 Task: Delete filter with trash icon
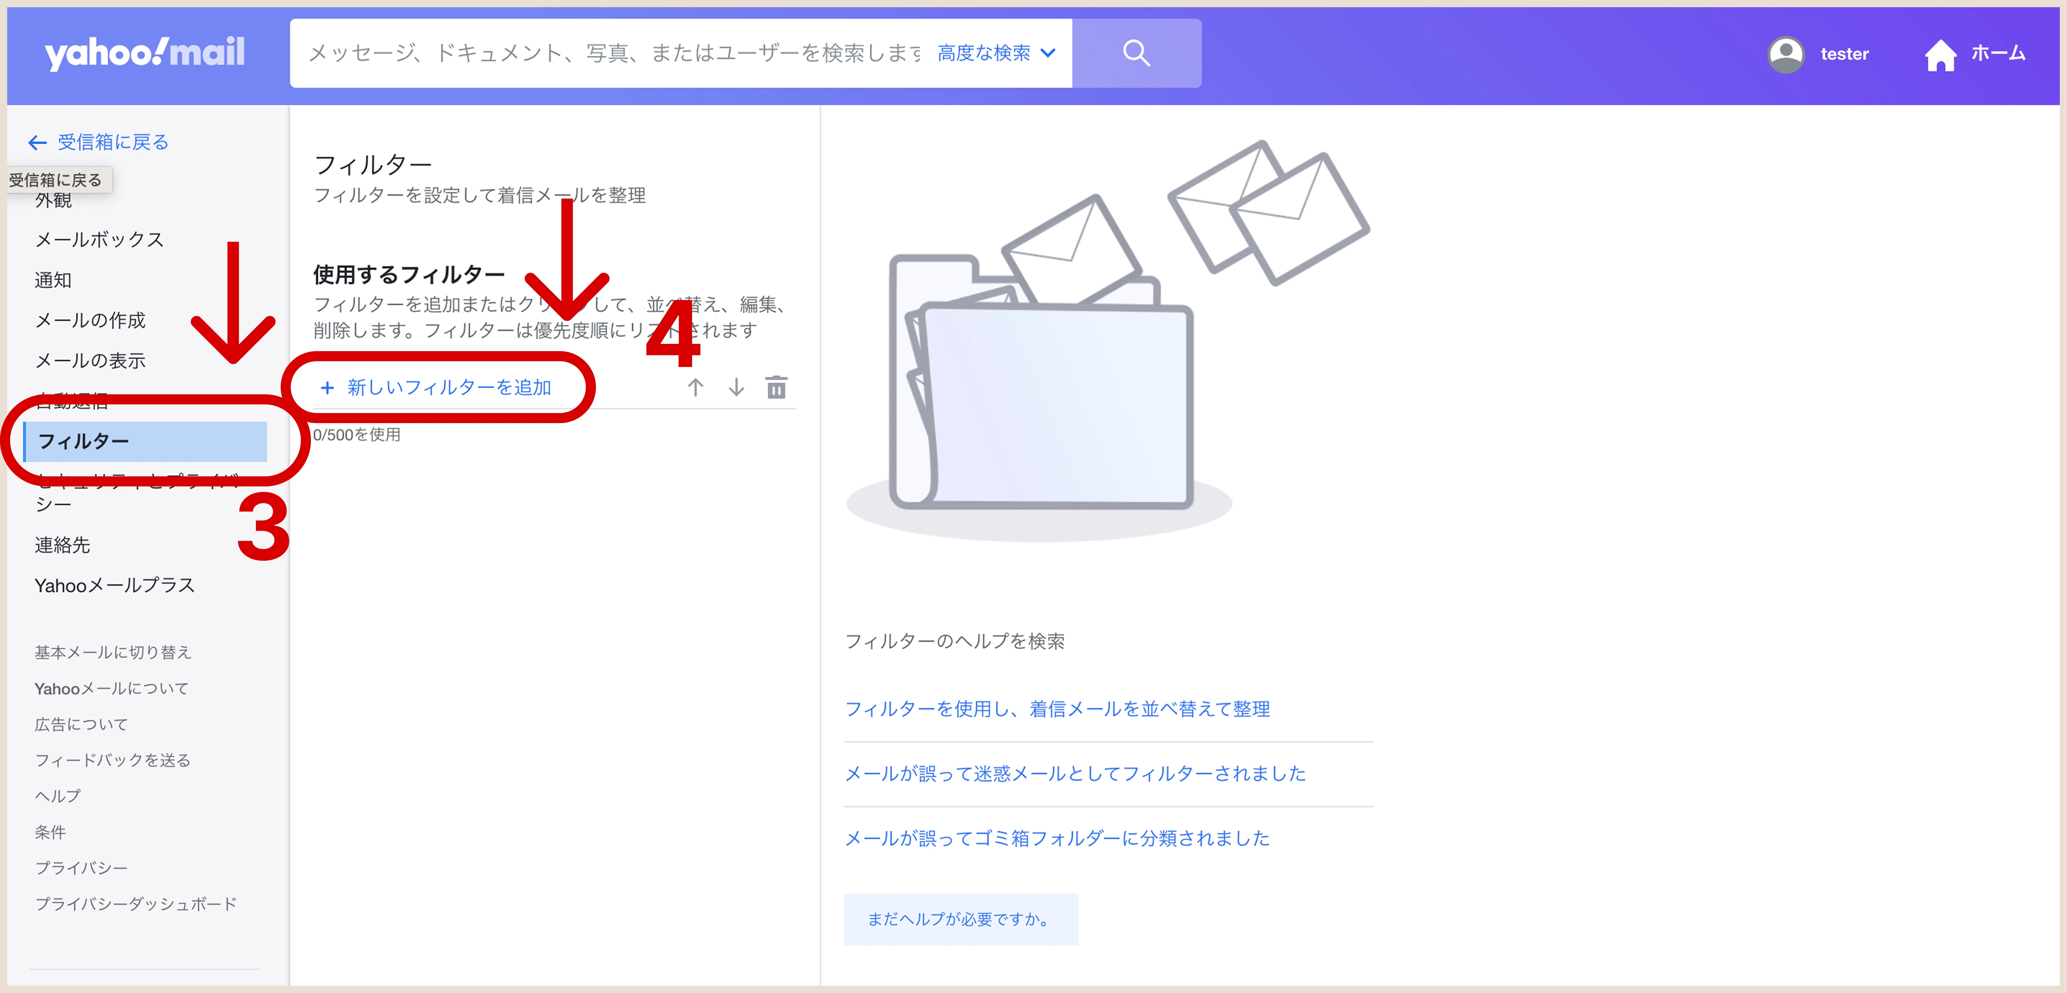point(776,387)
